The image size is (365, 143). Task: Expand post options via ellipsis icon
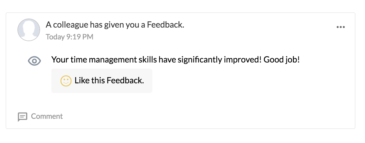341,27
